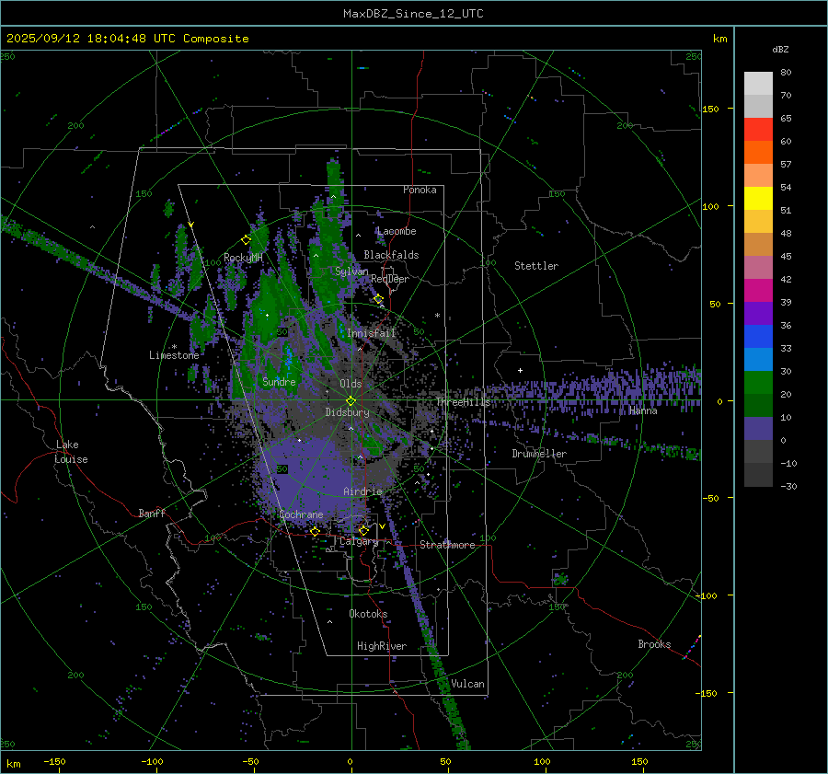Click the Olds label
Screen dimensions: 828x774
[x=351, y=384]
